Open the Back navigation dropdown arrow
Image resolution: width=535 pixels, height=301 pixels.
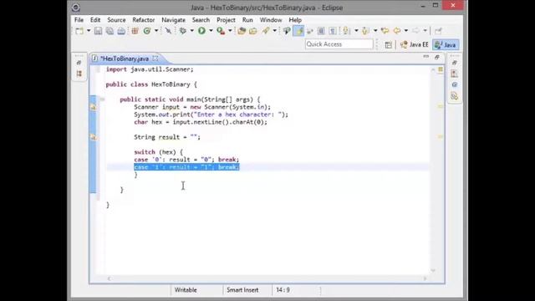(x=406, y=31)
